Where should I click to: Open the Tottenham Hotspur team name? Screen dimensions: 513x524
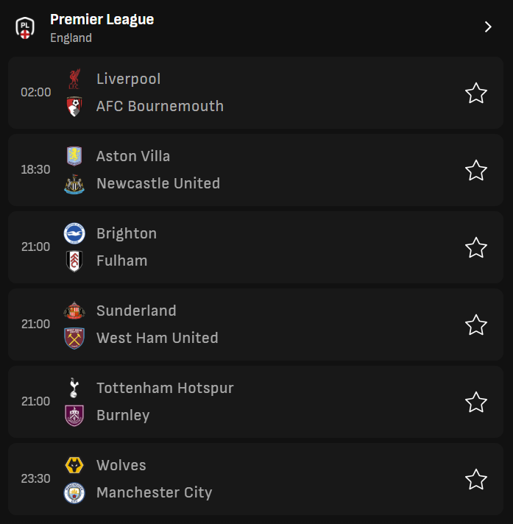165,388
